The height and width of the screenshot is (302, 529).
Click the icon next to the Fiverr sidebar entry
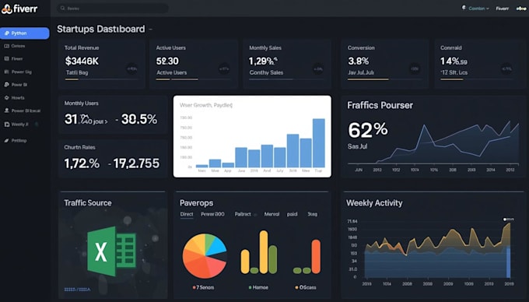[x=6, y=58]
